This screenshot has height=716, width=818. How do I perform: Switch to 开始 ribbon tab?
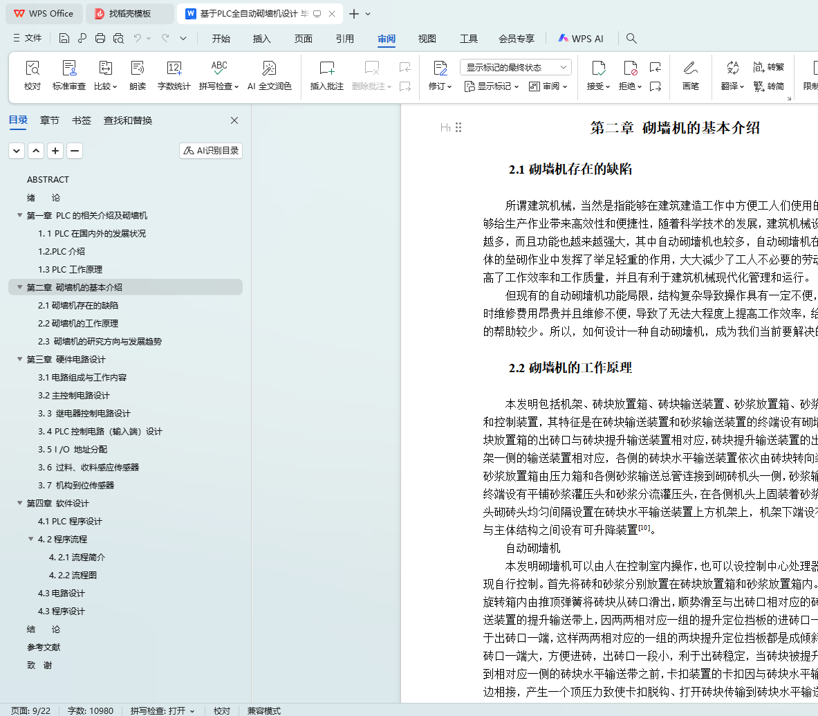tap(221, 39)
